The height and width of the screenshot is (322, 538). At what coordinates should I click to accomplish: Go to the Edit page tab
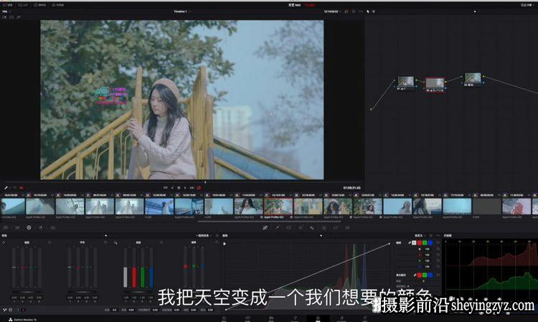click(270, 318)
